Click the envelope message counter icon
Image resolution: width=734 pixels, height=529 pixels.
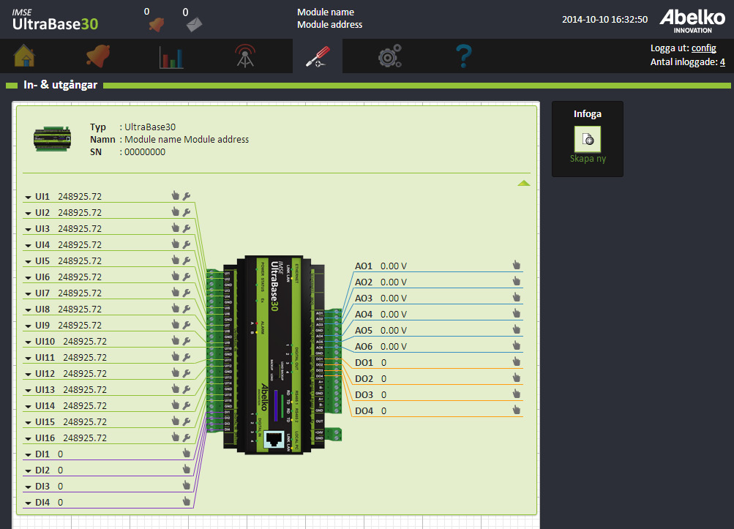(194, 24)
